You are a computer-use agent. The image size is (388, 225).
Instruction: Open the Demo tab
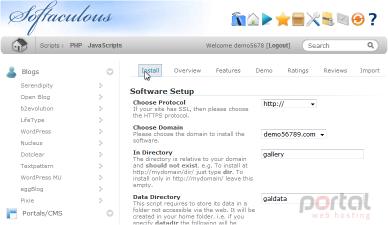(x=264, y=70)
